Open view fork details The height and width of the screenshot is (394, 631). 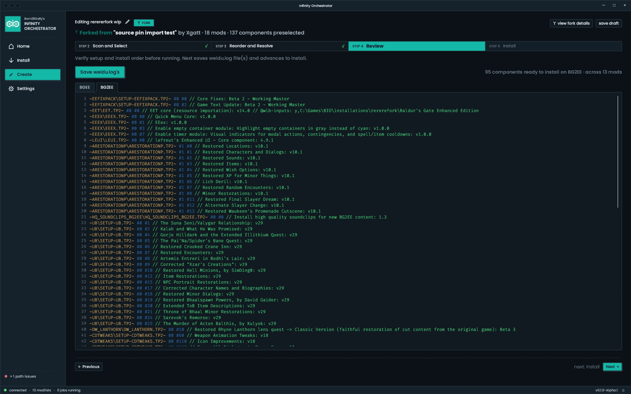(x=571, y=23)
